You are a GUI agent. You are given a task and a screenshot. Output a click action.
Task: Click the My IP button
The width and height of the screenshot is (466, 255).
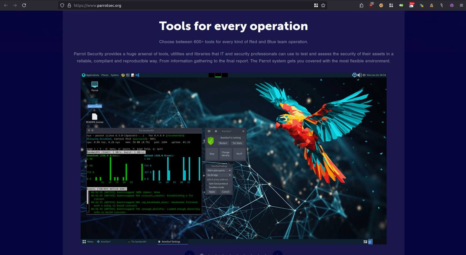click(x=239, y=154)
